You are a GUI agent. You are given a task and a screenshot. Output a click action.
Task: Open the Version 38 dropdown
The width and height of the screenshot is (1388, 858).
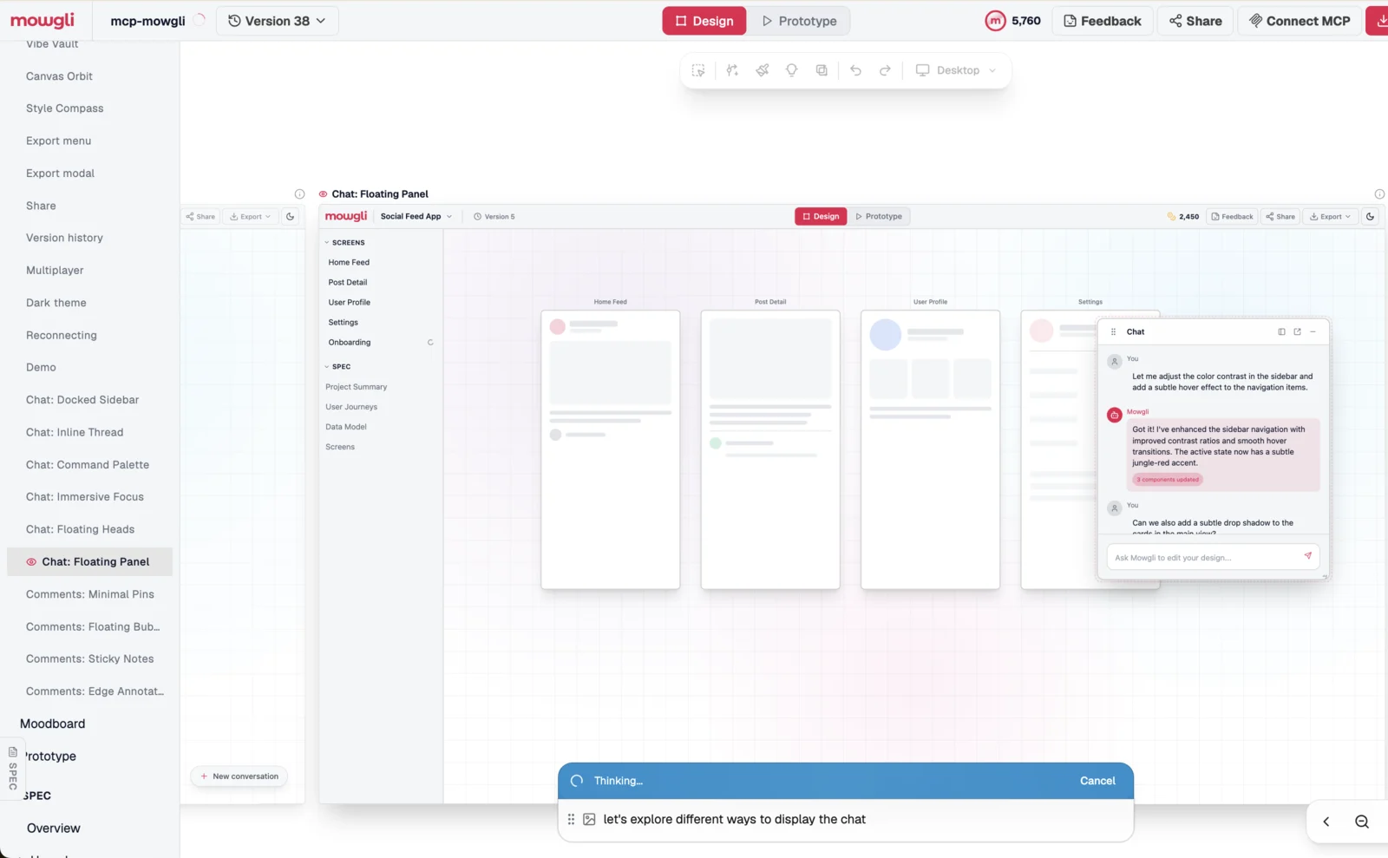point(277,21)
